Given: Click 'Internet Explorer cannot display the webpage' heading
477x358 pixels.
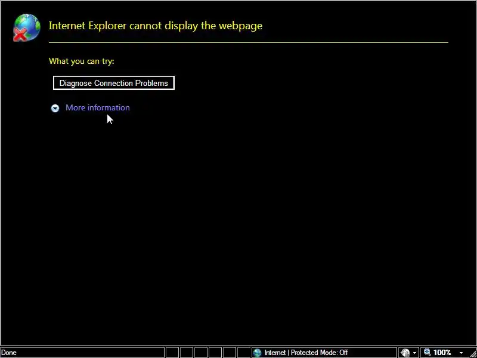Looking at the screenshot, I should click(x=156, y=26).
